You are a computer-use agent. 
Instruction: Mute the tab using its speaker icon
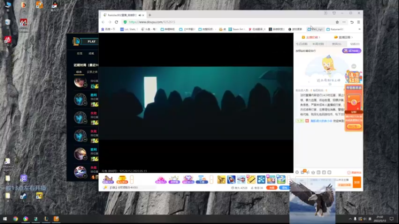click(x=140, y=15)
